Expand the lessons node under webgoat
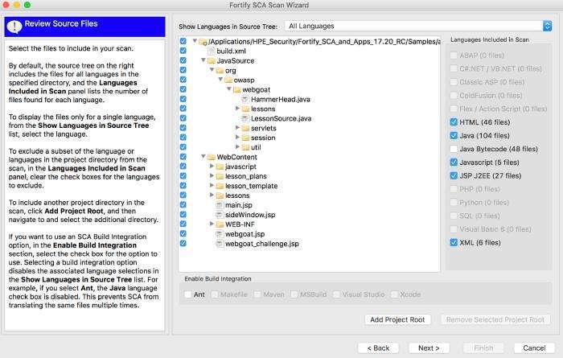The width and height of the screenshot is (563, 358). tap(237, 108)
